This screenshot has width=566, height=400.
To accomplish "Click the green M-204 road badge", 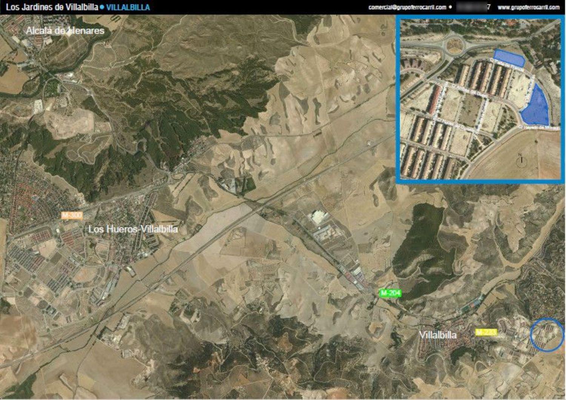I will point(391,293).
